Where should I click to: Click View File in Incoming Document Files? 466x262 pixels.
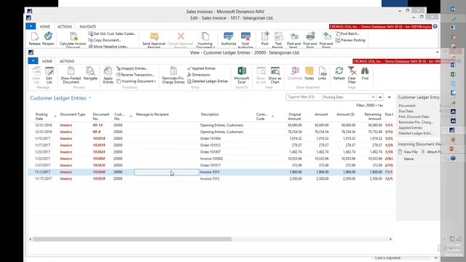click(408, 152)
